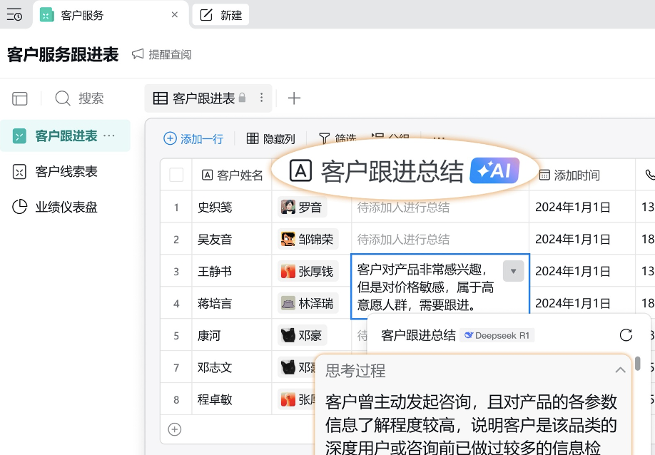This screenshot has width=655, height=455.
Task: Click the 隐藏列 toolbar option
Action: tap(270, 138)
